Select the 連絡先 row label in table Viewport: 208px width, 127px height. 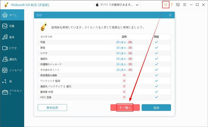click(x=44, y=59)
